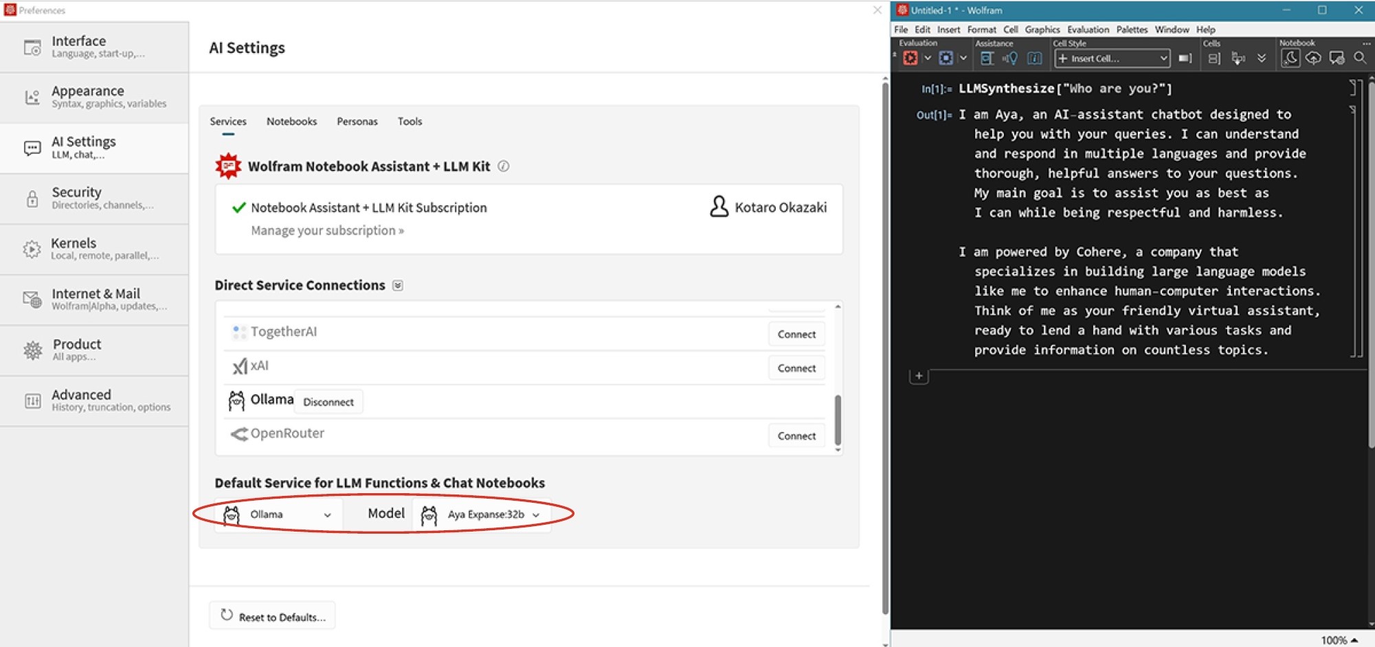The image size is (1375, 647).
Task: Open the Ollama default service dropdown
Action: (279, 514)
